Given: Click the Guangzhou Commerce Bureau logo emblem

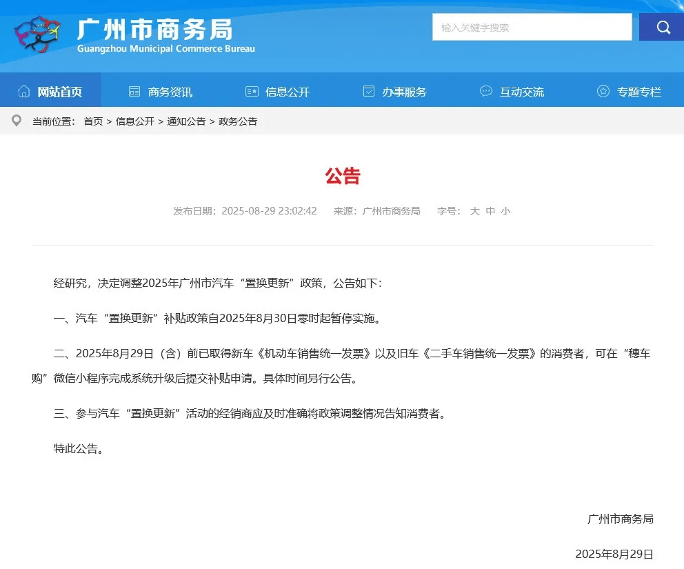Looking at the screenshot, I should (37, 34).
